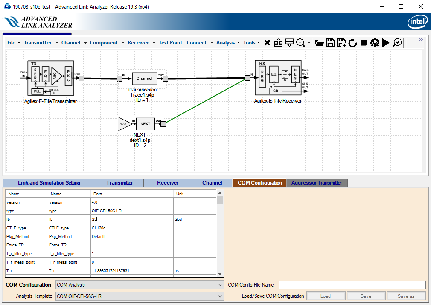
Task: Click the COM Config File Name field
Action: [352, 285]
